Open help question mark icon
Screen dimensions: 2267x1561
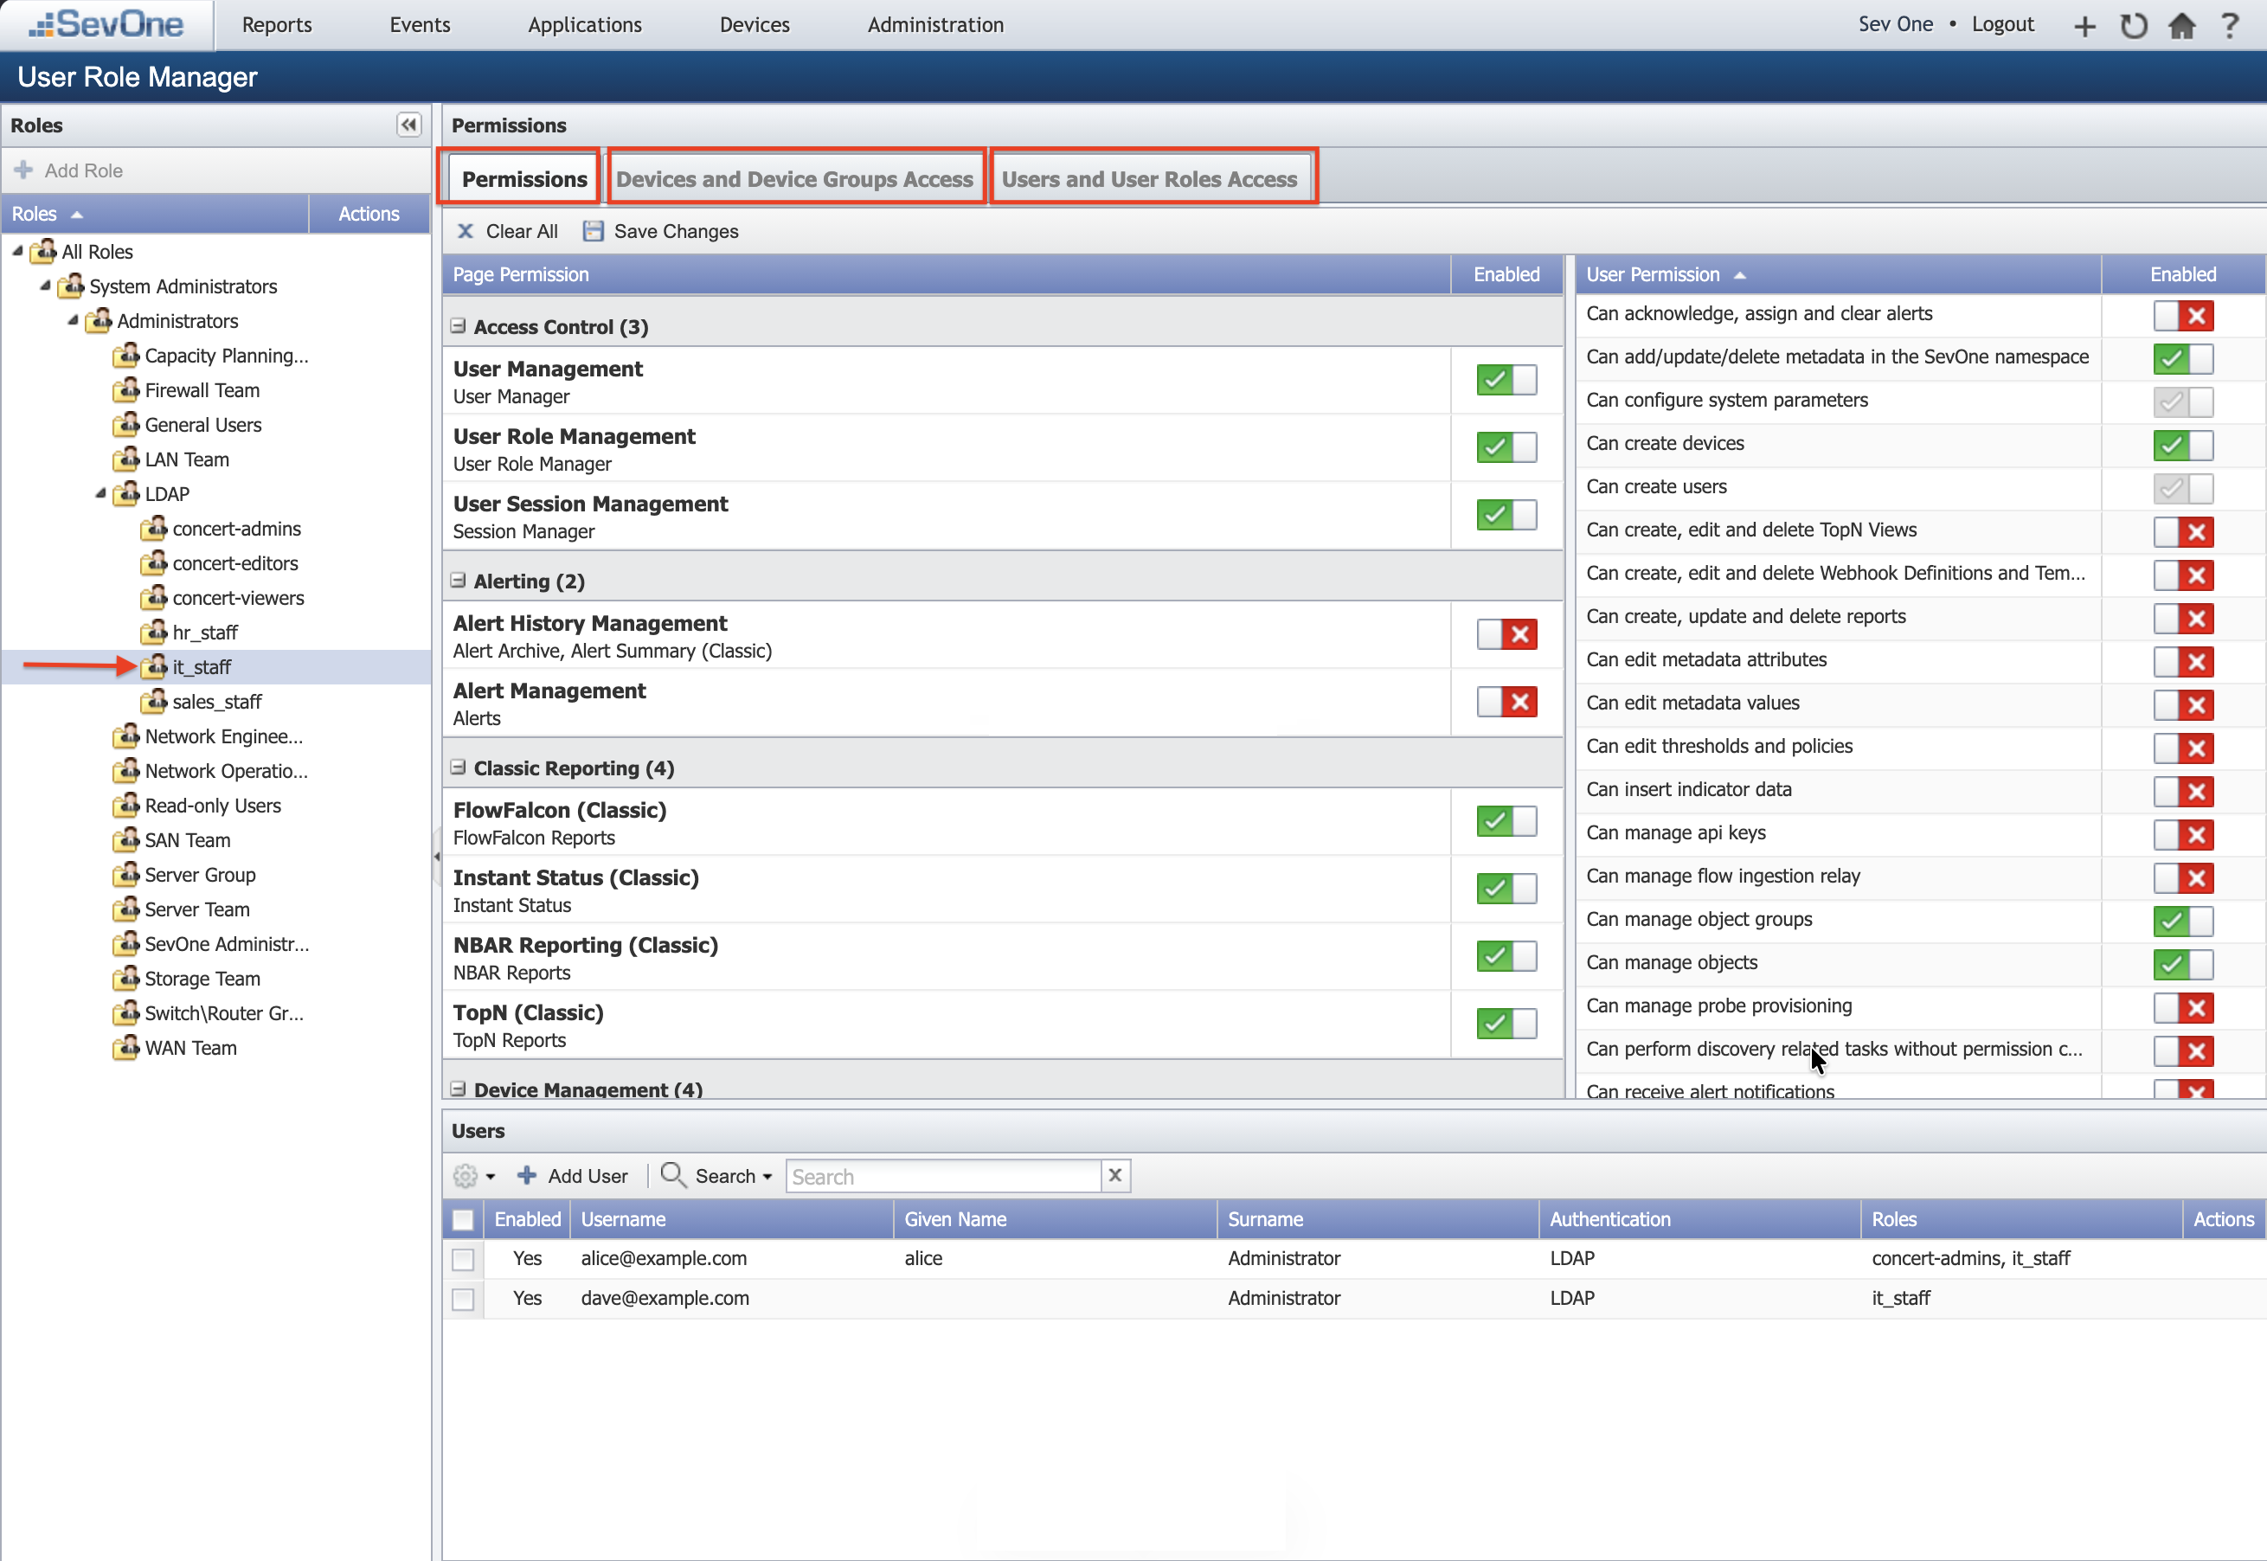tap(2231, 25)
